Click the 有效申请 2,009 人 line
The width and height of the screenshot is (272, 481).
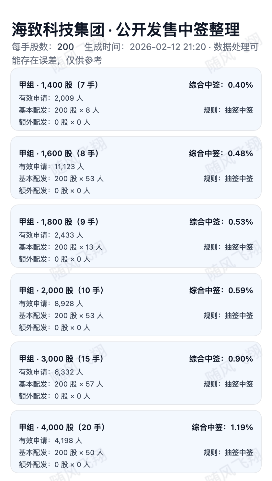(x=51, y=98)
